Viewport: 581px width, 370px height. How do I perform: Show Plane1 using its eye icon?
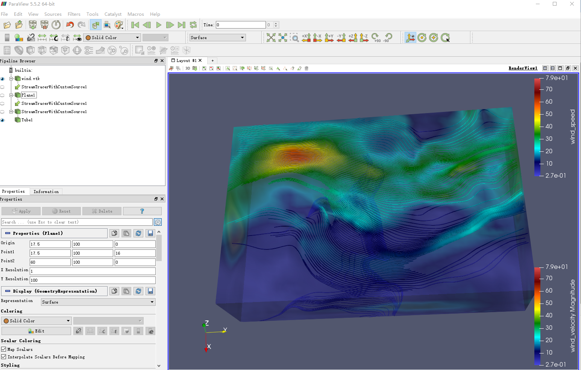pos(3,95)
